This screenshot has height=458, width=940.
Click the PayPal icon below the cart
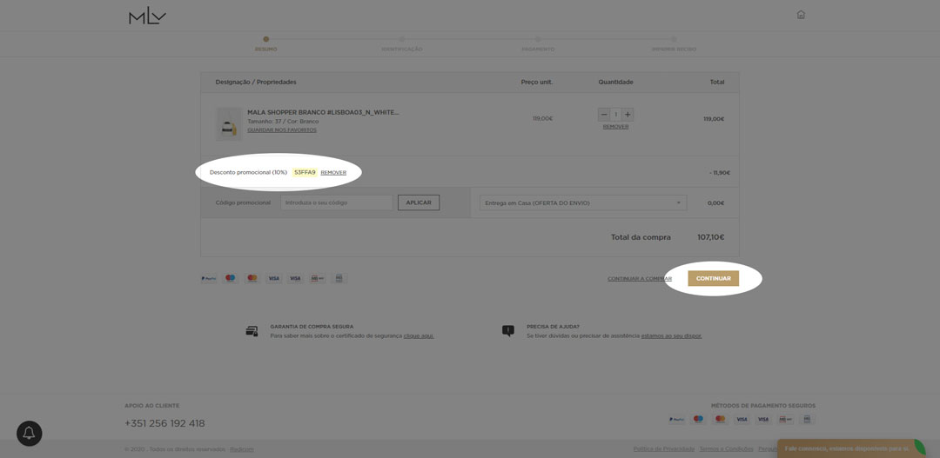(x=208, y=278)
